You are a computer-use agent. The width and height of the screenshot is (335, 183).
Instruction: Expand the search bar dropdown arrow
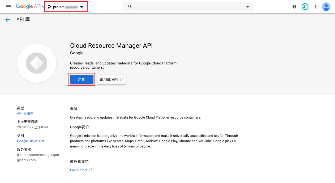pos(247,7)
